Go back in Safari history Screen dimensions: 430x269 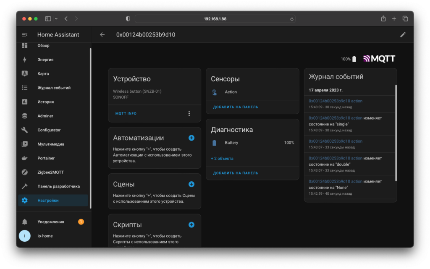click(66, 18)
